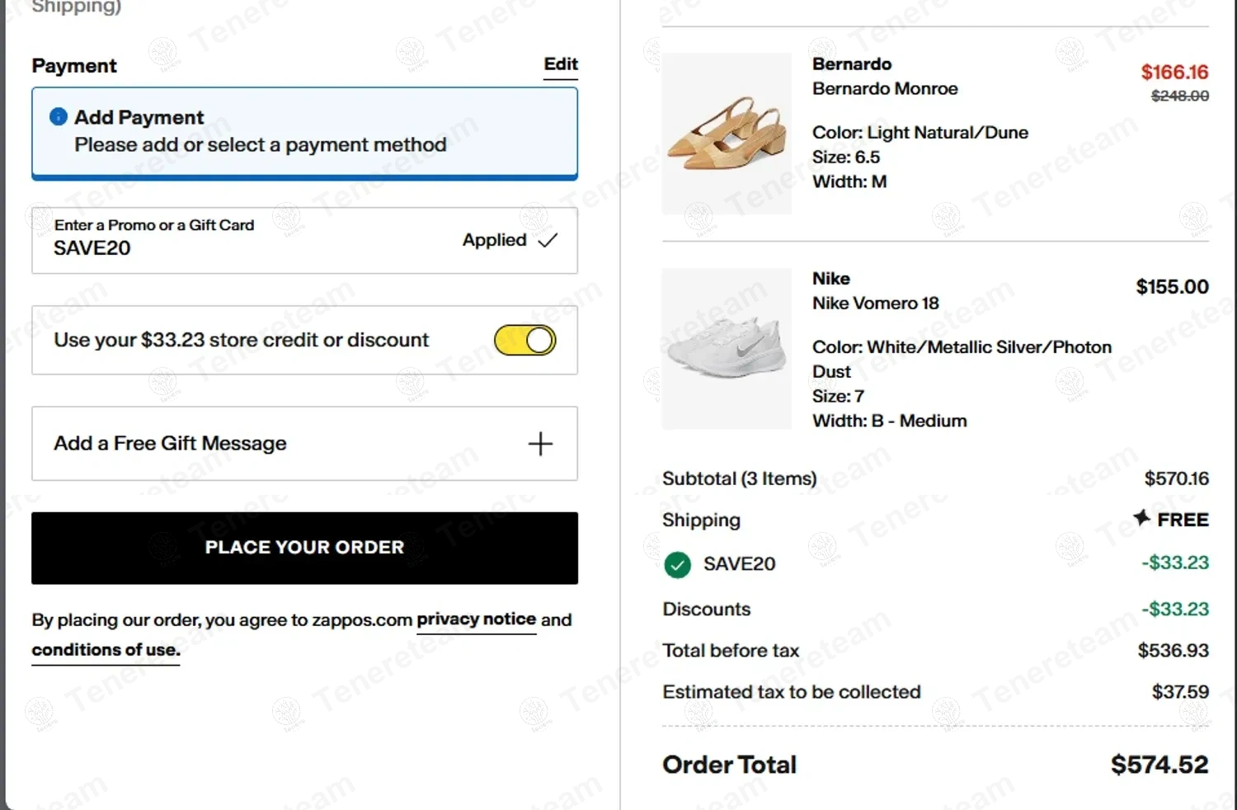Screen dimensions: 1237x810
Task: Click the Bernardo Monroe shoe thumbnail
Action: coord(727,134)
